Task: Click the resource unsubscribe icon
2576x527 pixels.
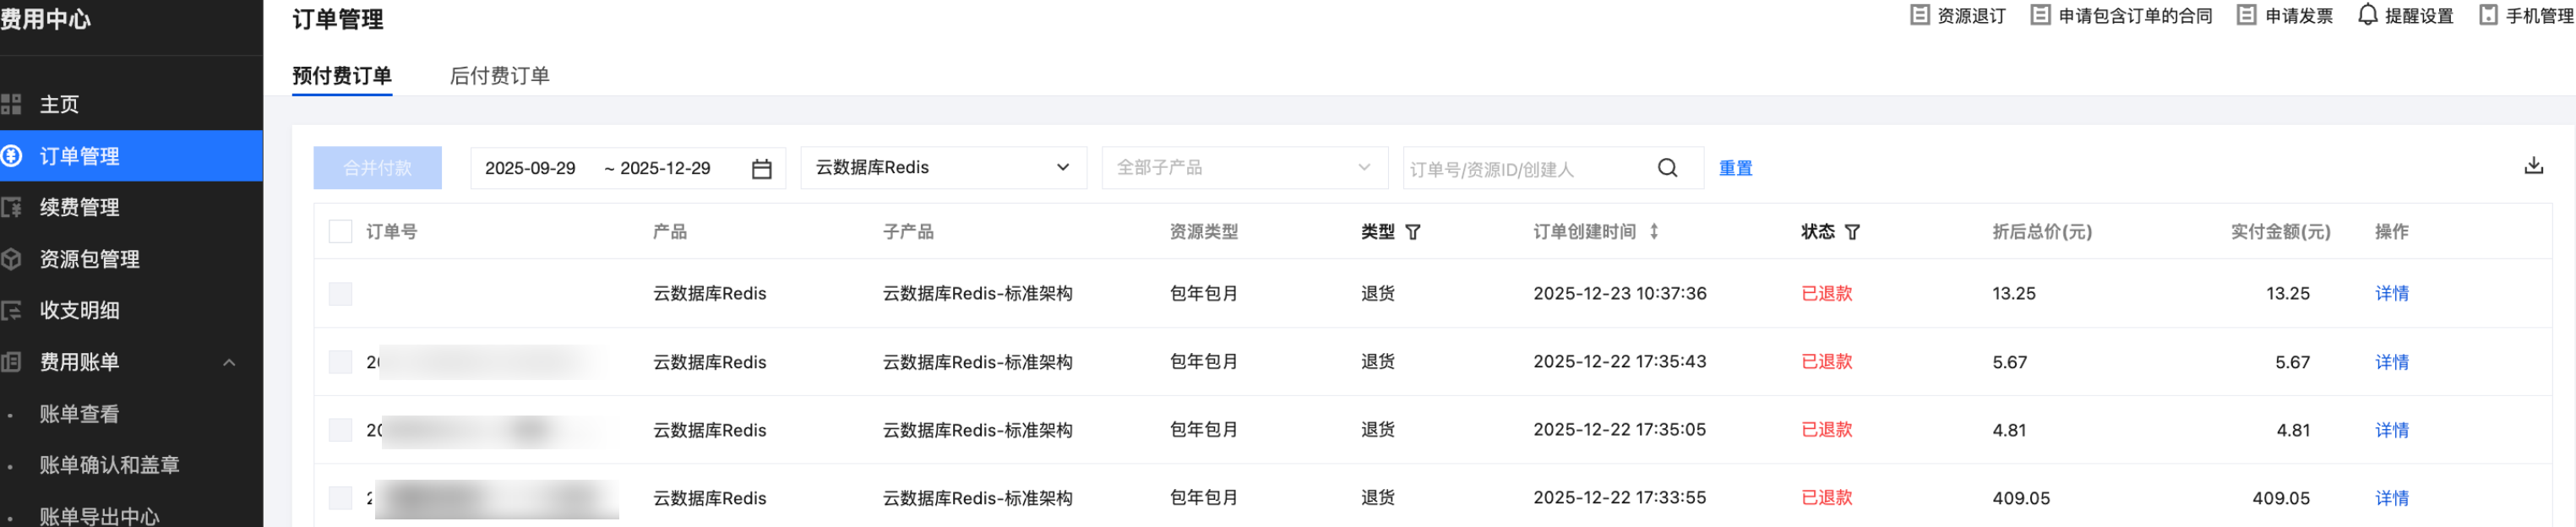Action: coord(1919,15)
